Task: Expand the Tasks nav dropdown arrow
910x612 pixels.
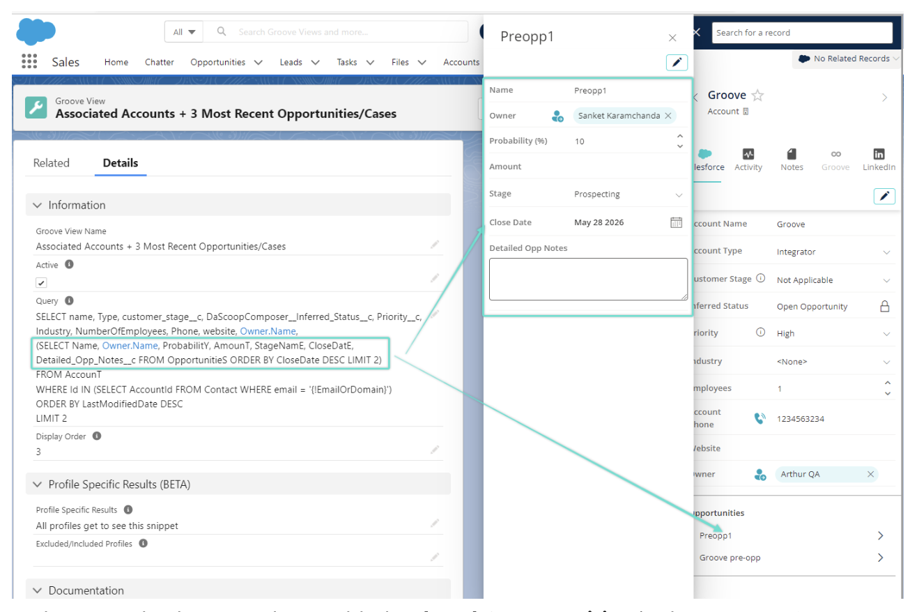Action: click(x=370, y=62)
